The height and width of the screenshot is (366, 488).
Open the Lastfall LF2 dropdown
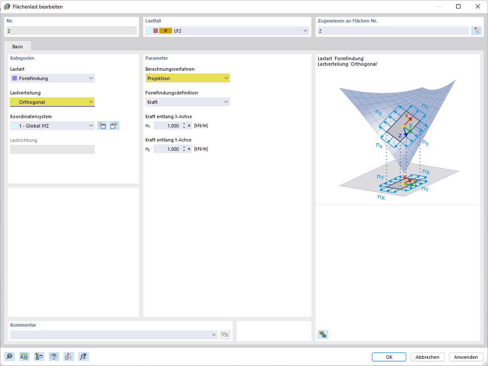227,30
